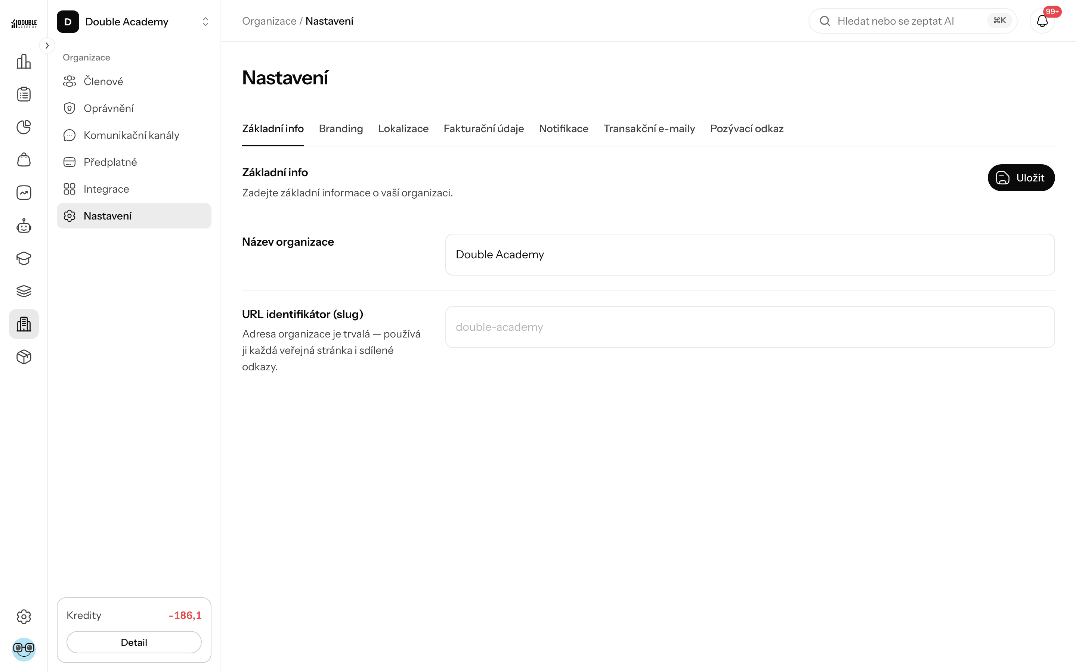Switch to the Notifikace tab
1076x672 pixels.
tap(563, 128)
